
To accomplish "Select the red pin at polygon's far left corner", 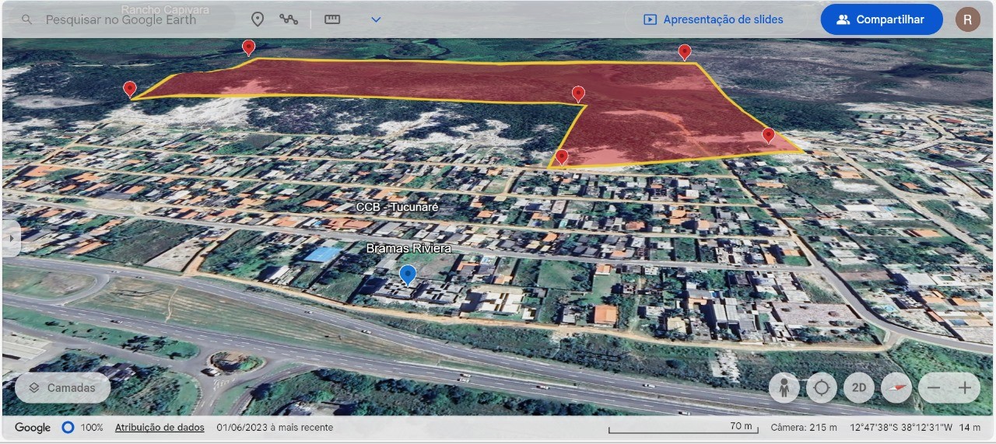I will tap(130, 89).
